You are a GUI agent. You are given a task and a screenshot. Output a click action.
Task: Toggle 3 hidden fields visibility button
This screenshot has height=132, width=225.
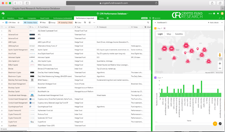pos(30,22)
